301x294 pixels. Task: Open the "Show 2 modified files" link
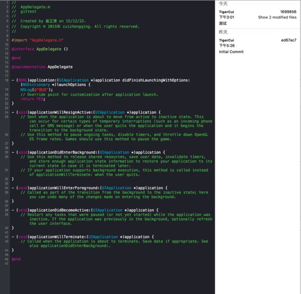click(x=277, y=17)
